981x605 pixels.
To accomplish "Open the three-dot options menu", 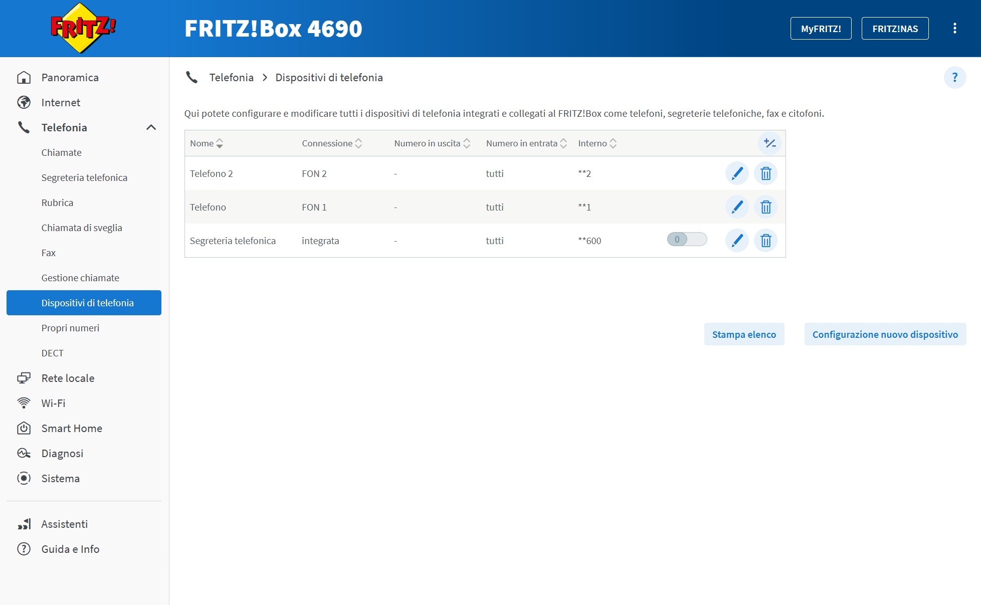I will tap(954, 28).
